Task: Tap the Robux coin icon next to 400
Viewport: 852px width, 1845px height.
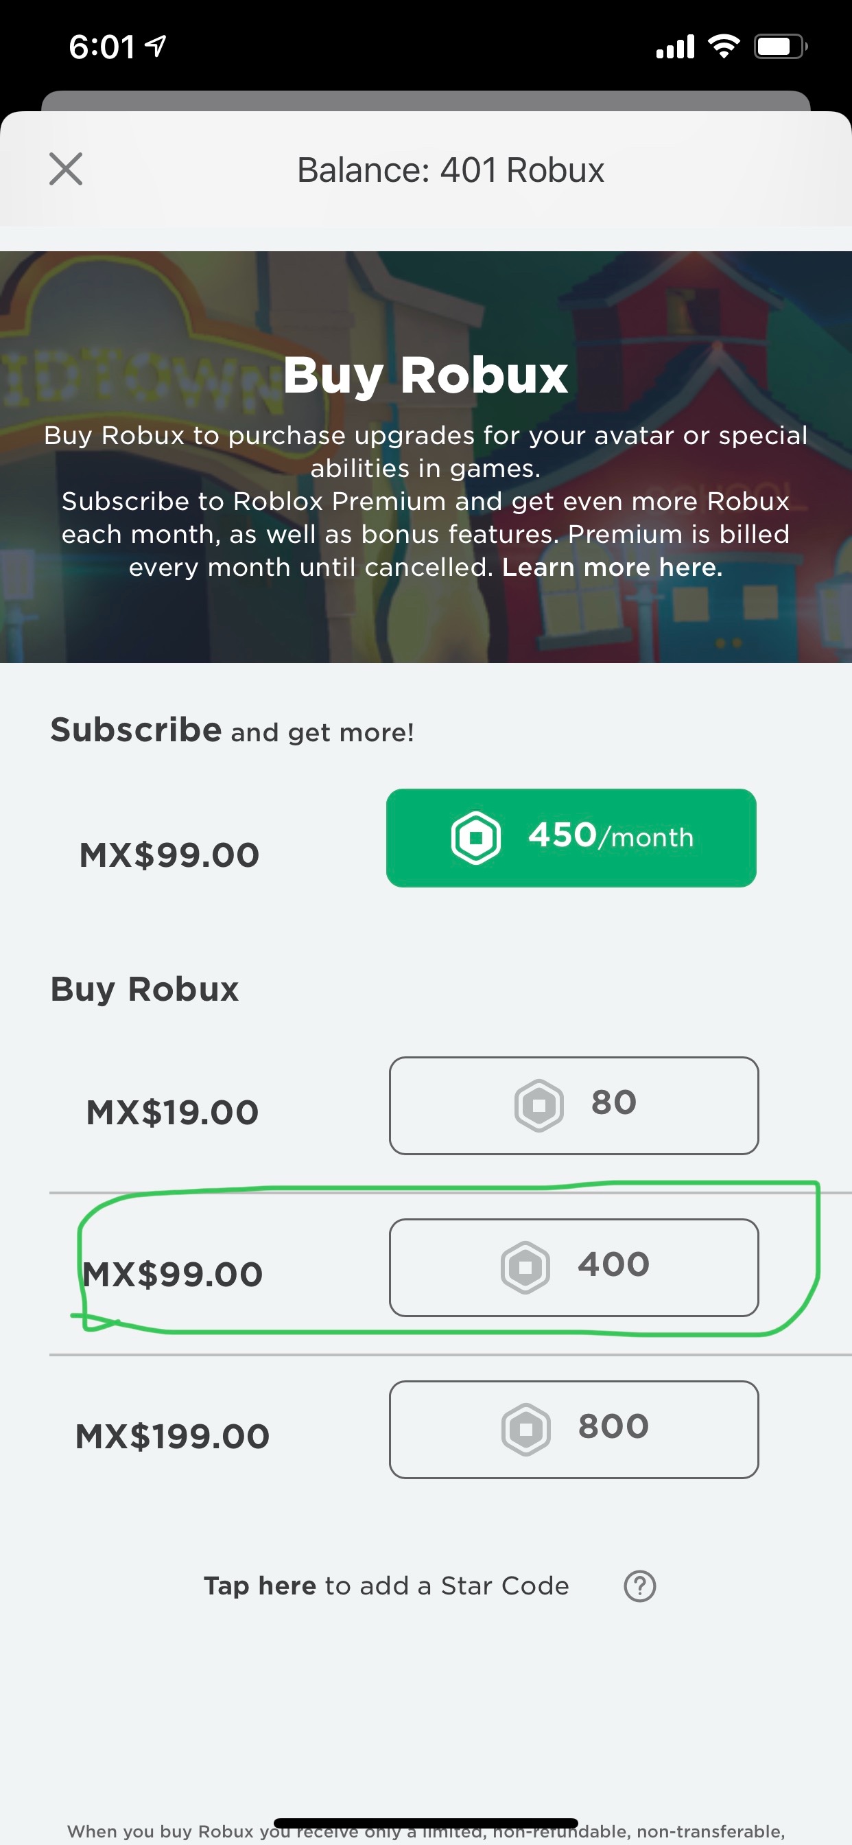Action: (x=525, y=1267)
